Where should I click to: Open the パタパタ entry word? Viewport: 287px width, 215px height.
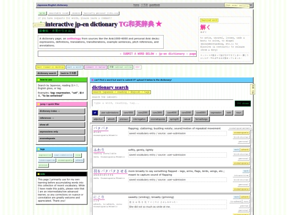click(100, 128)
